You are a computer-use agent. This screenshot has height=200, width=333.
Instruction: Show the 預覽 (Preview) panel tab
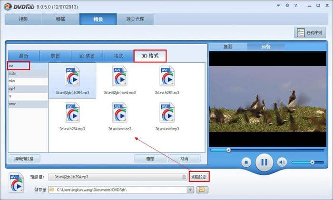[266, 47]
